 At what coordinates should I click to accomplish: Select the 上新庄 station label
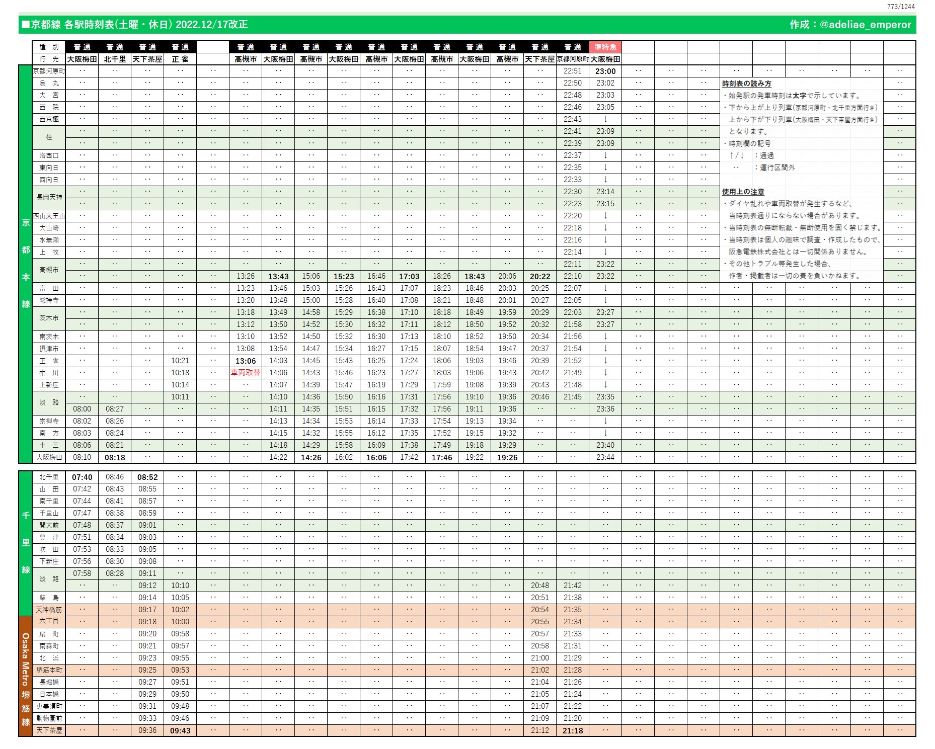(49, 385)
